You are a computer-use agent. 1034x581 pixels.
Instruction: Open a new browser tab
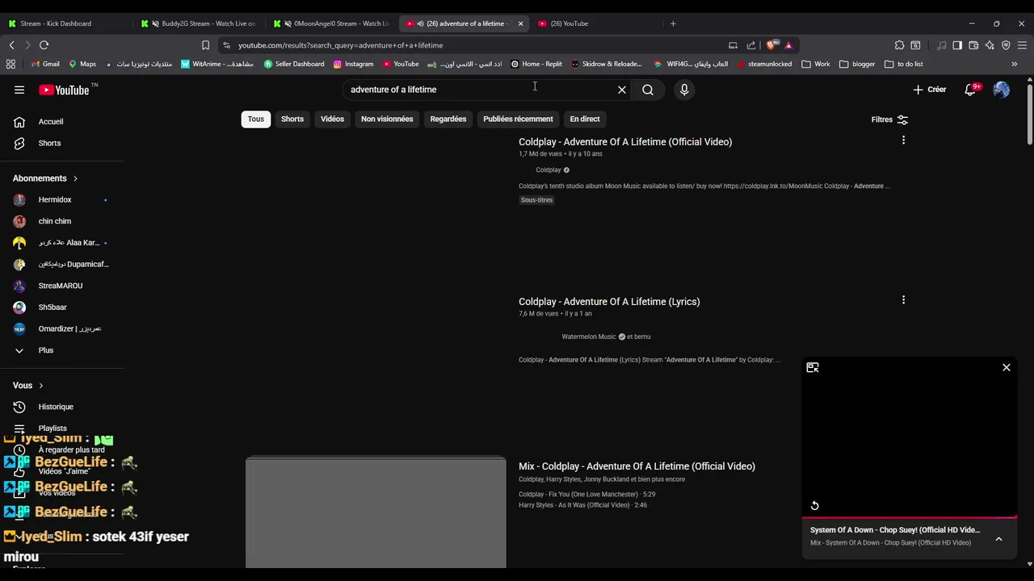[673, 23]
